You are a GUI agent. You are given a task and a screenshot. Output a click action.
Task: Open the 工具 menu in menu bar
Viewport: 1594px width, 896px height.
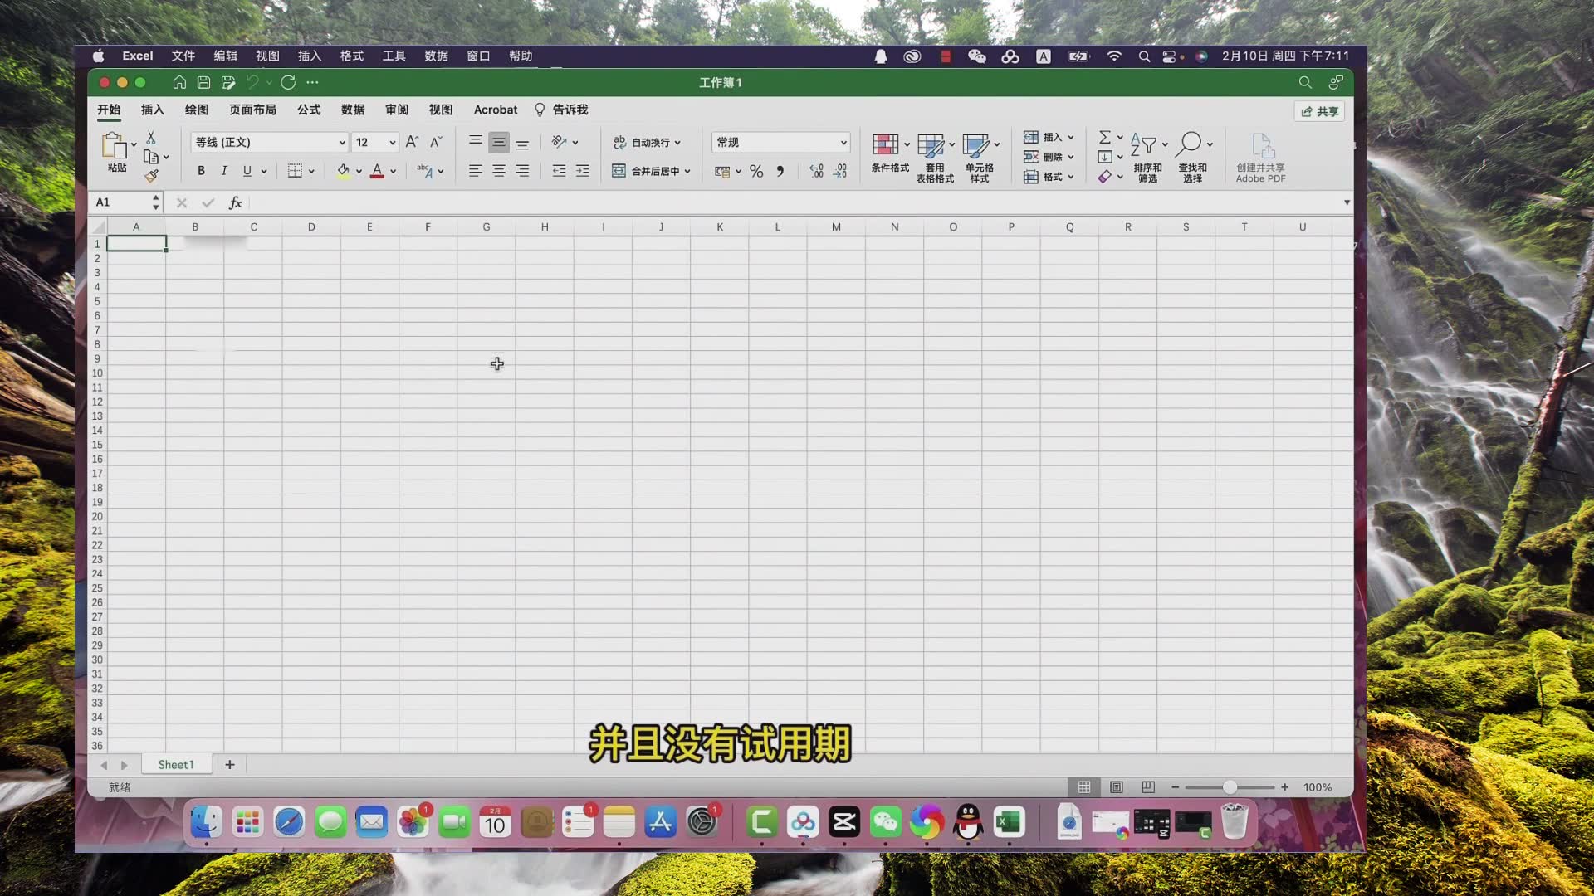[394, 56]
